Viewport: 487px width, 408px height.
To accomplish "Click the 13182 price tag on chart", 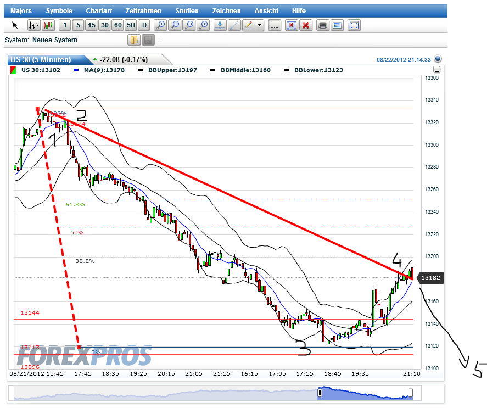I will [x=430, y=278].
